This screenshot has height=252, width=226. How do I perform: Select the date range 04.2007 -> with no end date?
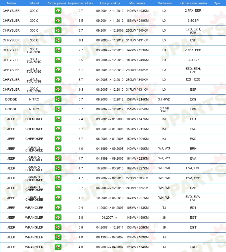tap(109, 218)
